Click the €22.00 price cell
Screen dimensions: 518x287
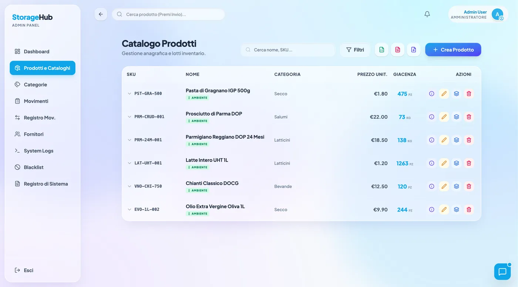click(x=379, y=117)
